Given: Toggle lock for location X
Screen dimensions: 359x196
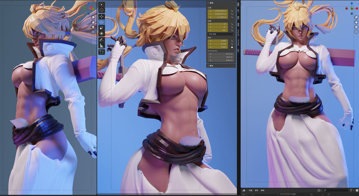Looking at the screenshot, I should 232,11.
